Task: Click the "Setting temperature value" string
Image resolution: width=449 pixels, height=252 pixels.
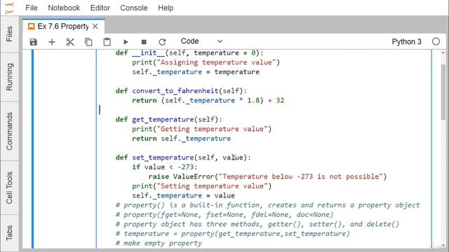Action: coord(212,186)
